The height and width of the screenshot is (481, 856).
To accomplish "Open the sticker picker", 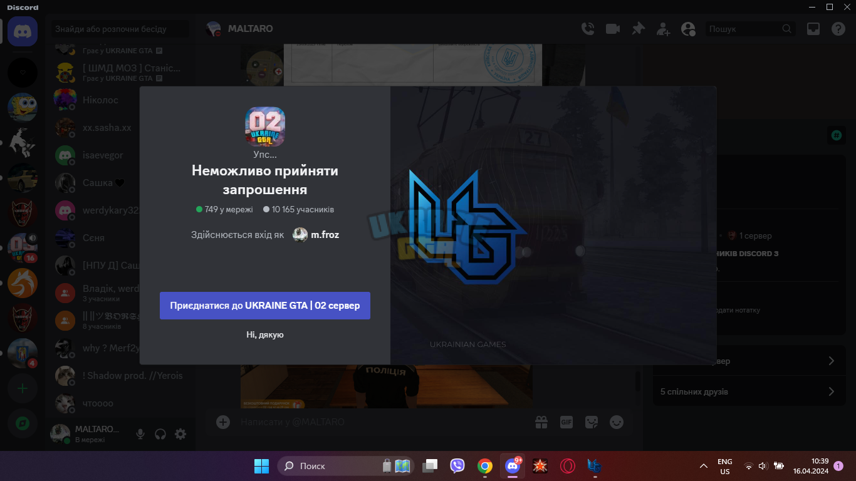I will [x=592, y=422].
